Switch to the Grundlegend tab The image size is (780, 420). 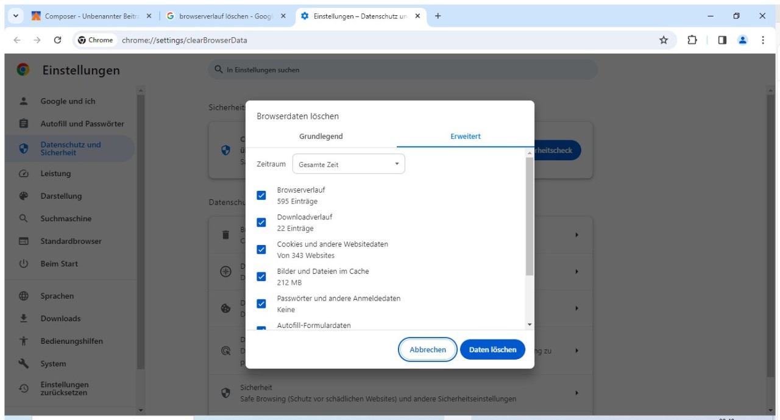[x=321, y=137]
